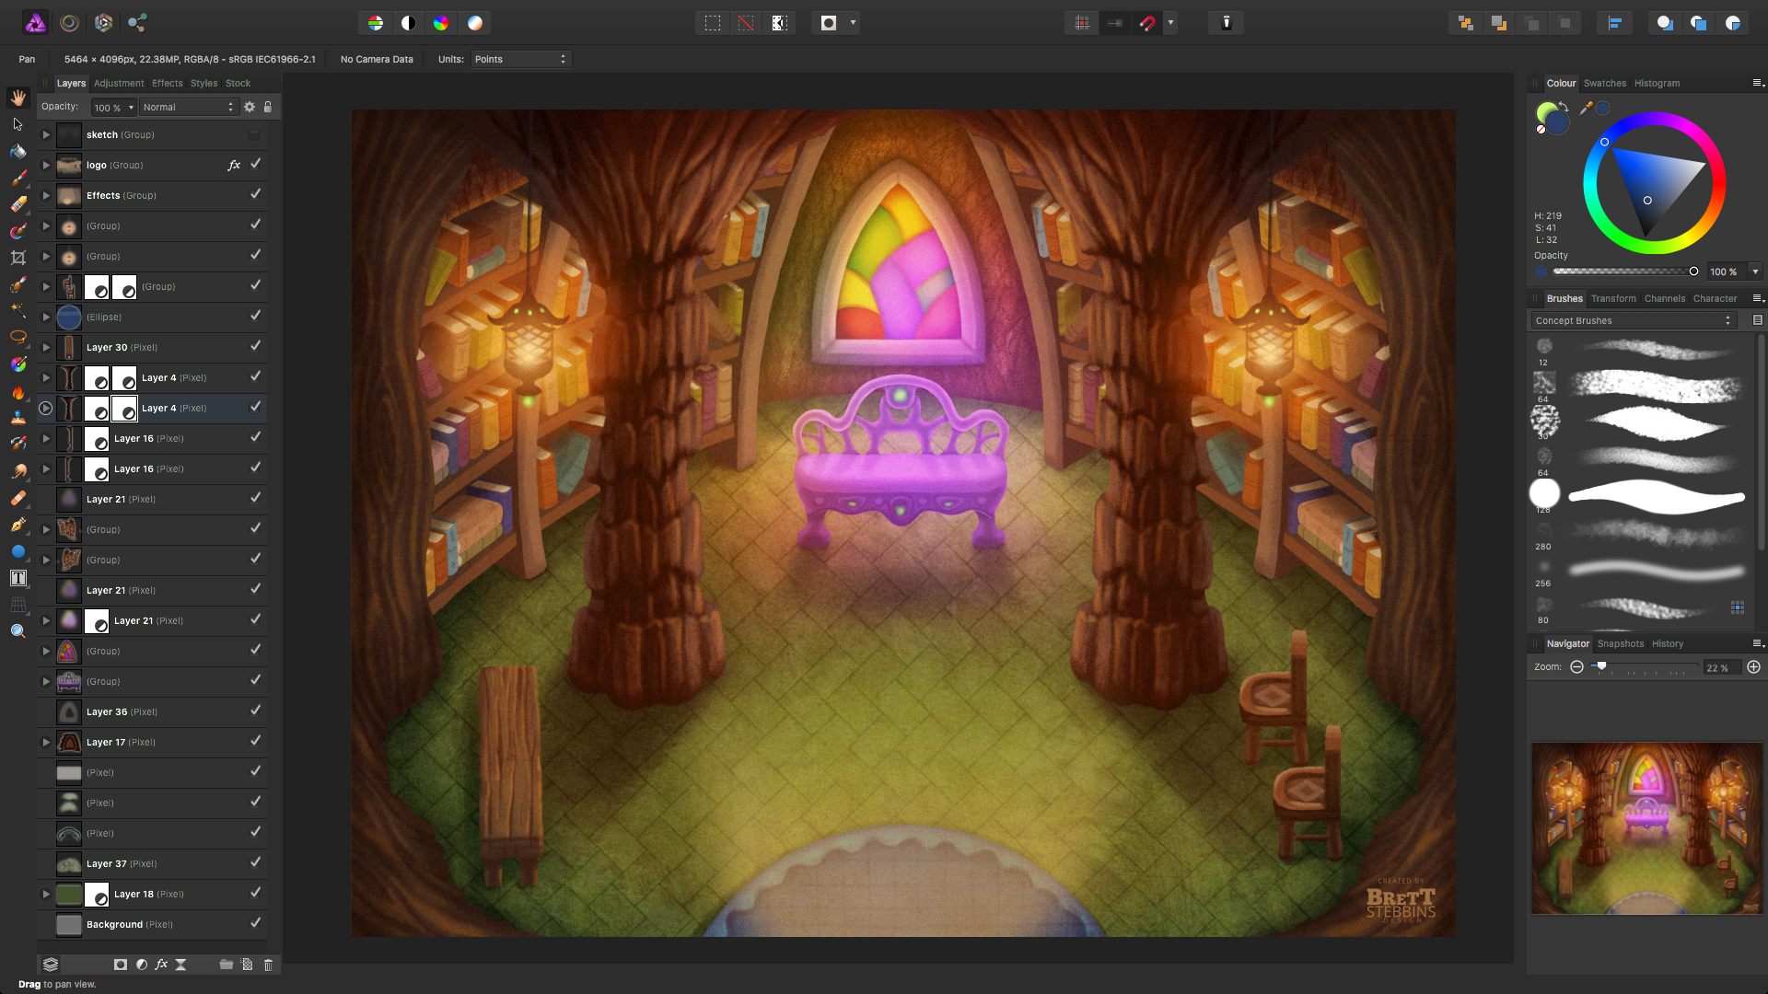Delete layer with the trash icon

(268, 965)
